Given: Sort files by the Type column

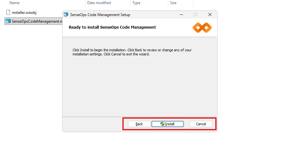Looking at the screenshot, I should click(137, 3).
